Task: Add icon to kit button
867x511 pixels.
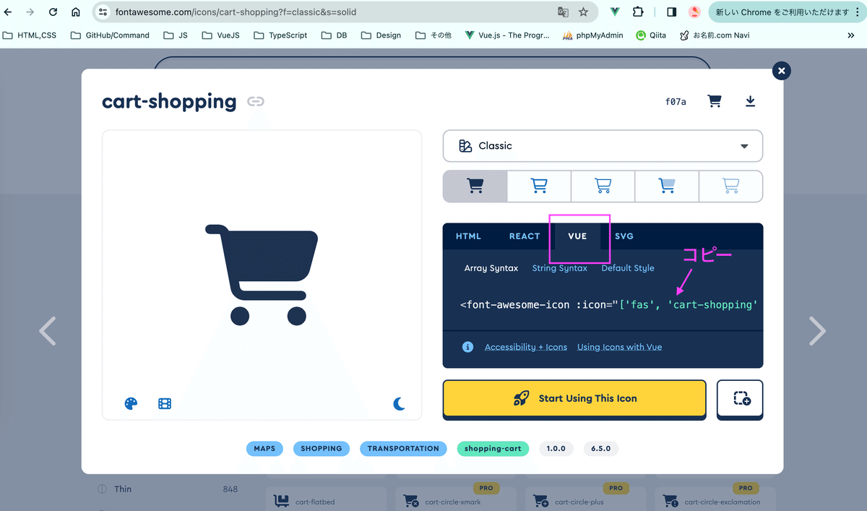Action: [740, 398]
